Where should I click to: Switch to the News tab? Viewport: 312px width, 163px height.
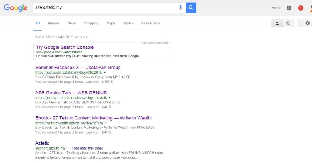click(72, 23)
